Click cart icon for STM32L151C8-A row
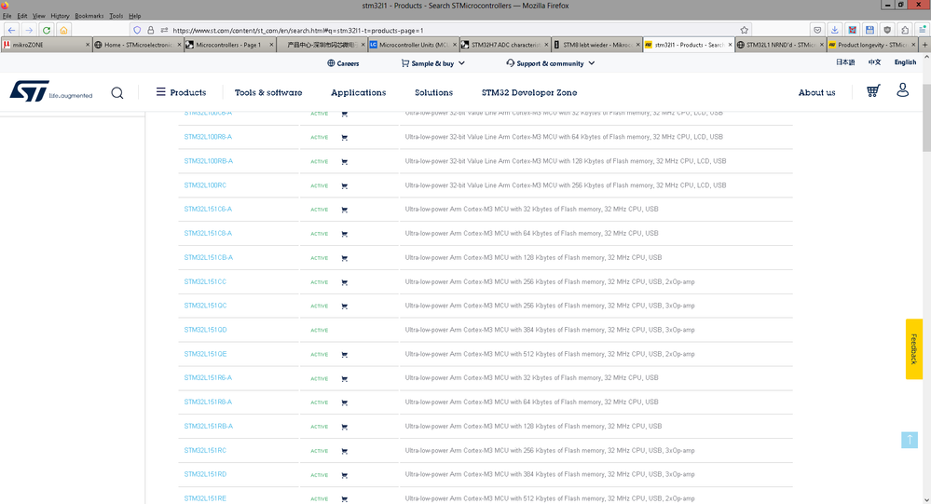 point(345,234)
